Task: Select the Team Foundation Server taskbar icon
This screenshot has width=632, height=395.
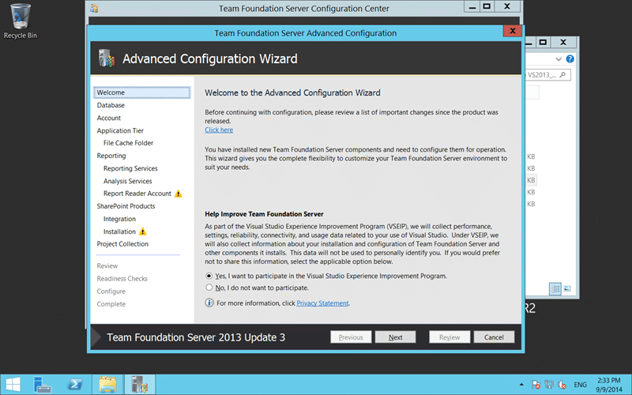Action: tap(140, 385)
